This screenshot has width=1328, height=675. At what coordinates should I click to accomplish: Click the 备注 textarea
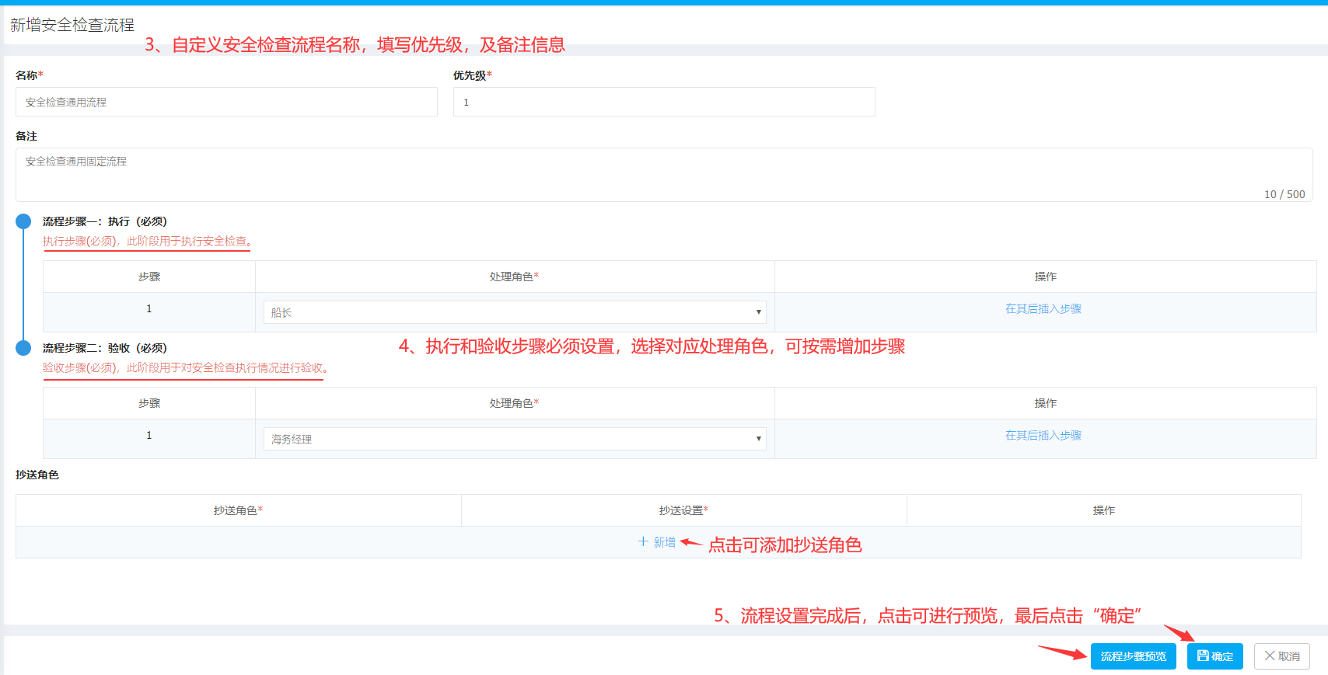click(664, 175)
